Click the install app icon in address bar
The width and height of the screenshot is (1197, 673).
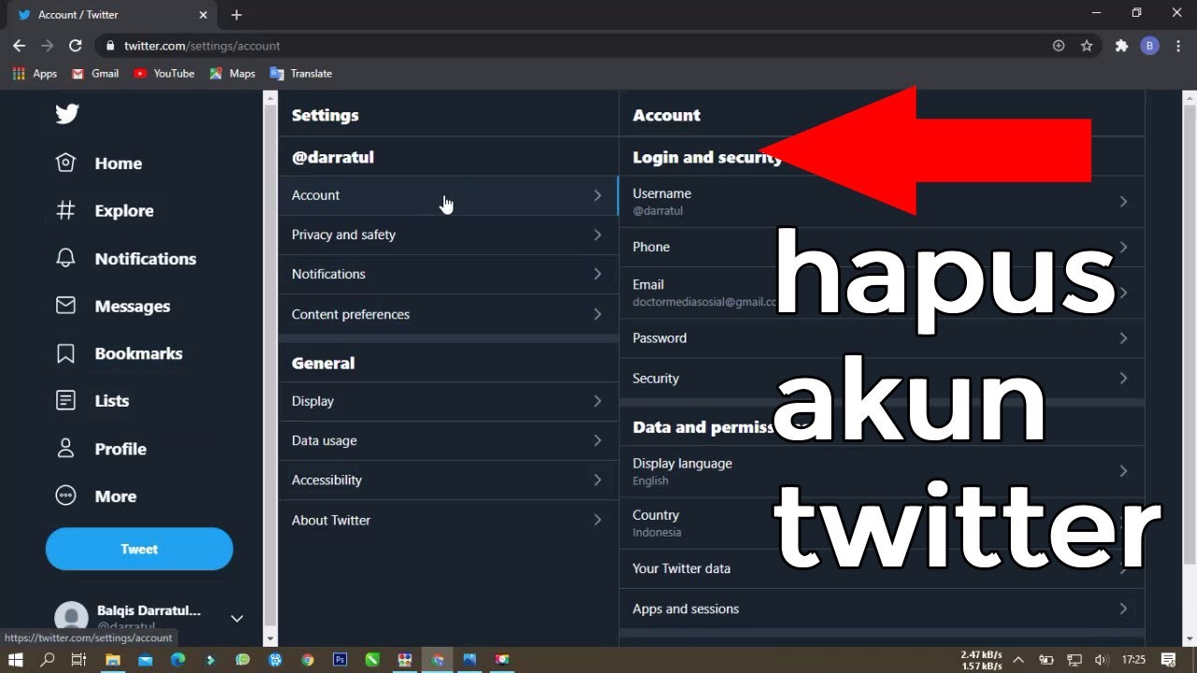tap(1059, 45)
